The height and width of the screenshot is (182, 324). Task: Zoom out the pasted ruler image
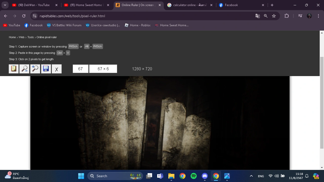click(25, 69)
